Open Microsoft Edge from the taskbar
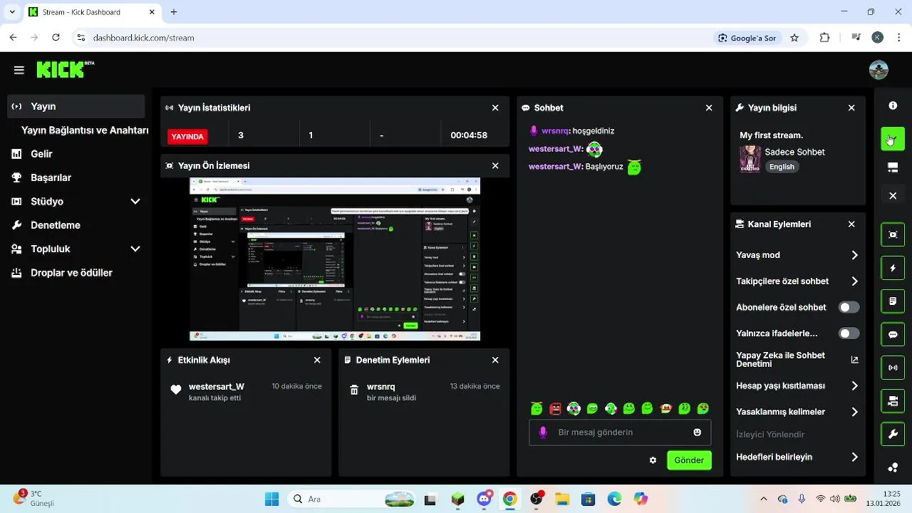The width and height of the screenshot is (912, 513). point(614,499)
